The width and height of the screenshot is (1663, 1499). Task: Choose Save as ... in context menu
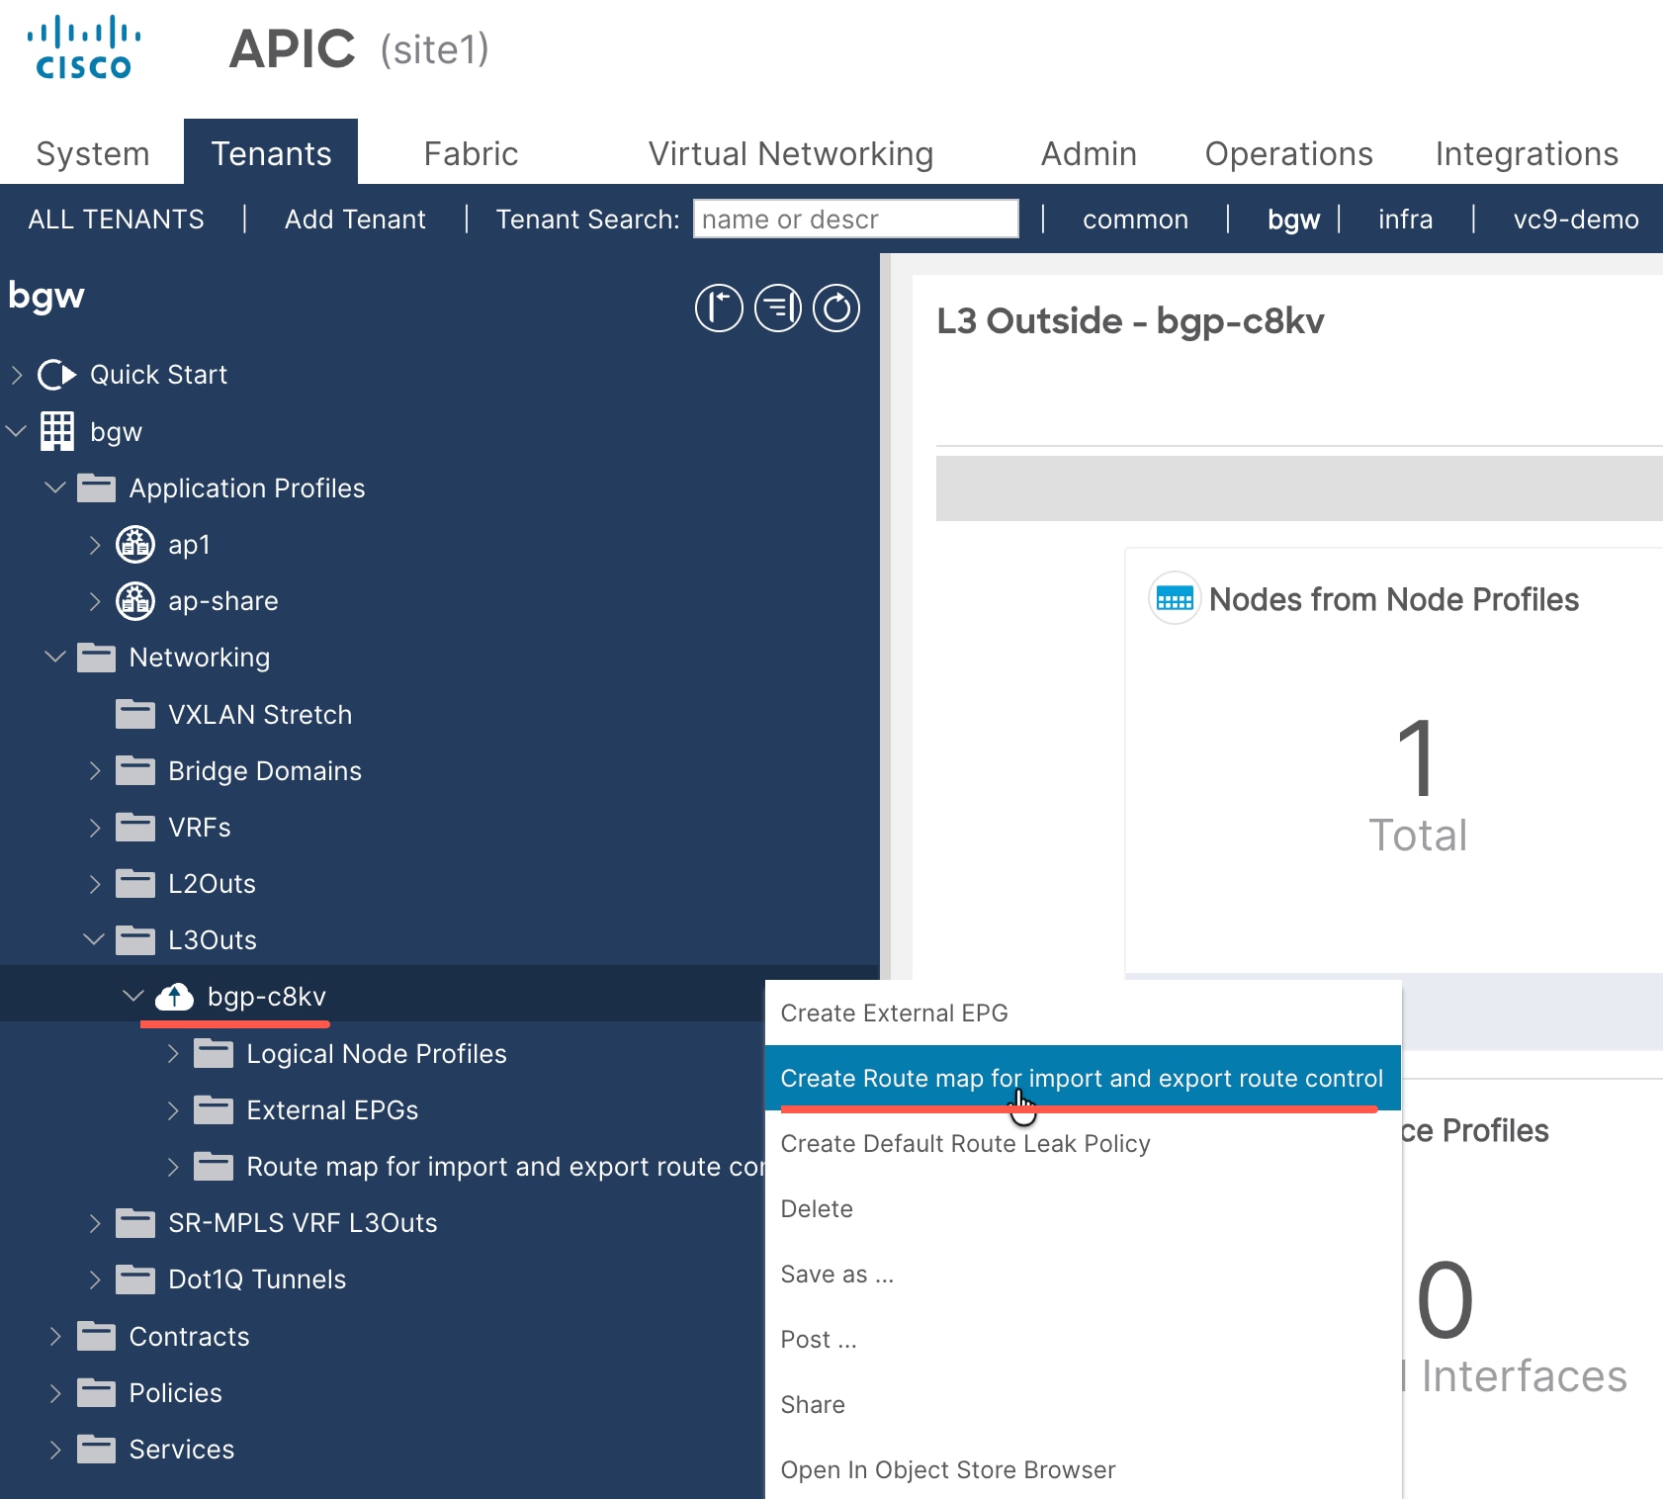point(1083,1274)
